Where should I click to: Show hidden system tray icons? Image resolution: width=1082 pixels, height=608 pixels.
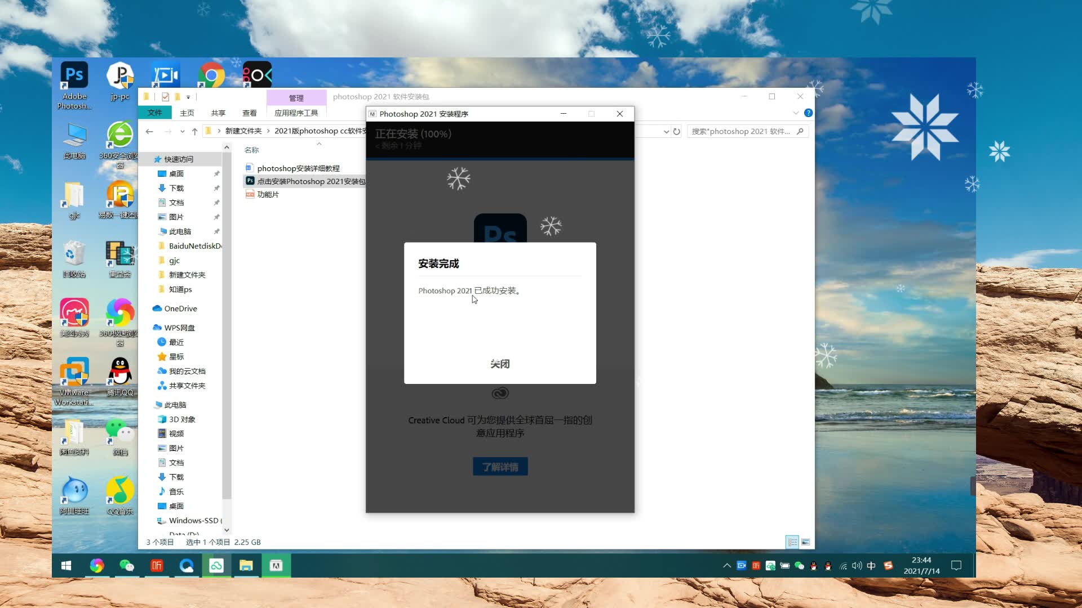point(727,566)
